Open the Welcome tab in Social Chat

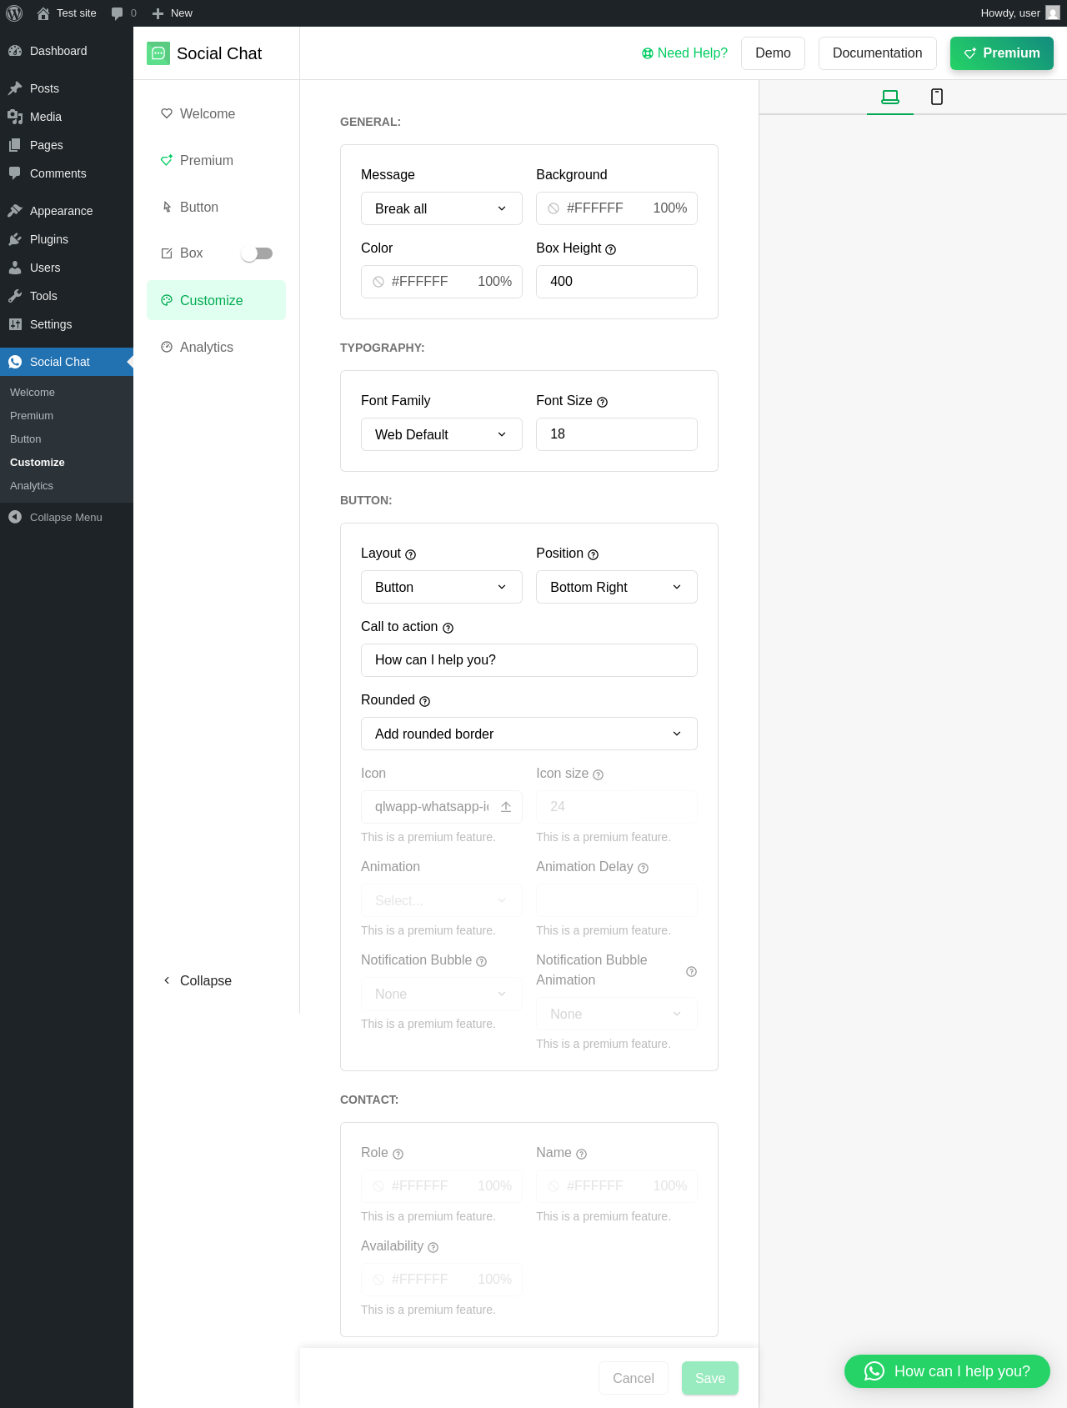tap(216, 113)
